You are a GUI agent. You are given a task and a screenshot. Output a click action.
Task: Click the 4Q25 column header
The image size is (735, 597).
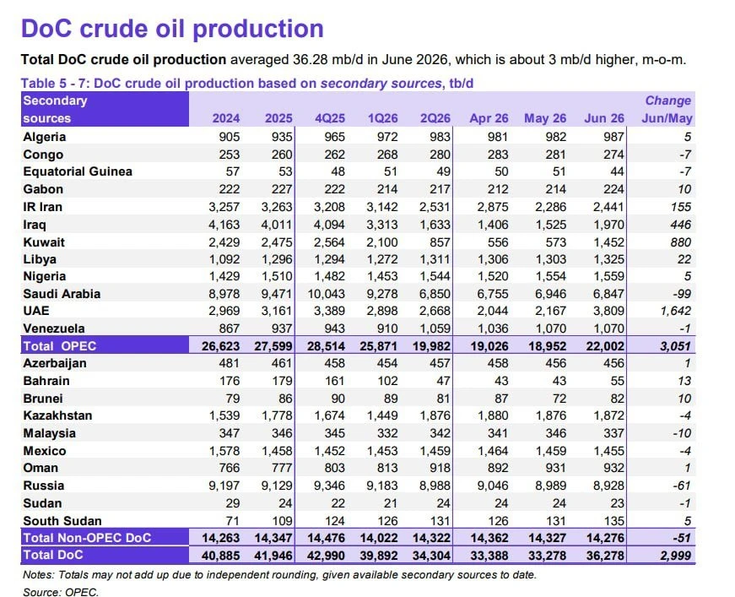pos(330,118)
